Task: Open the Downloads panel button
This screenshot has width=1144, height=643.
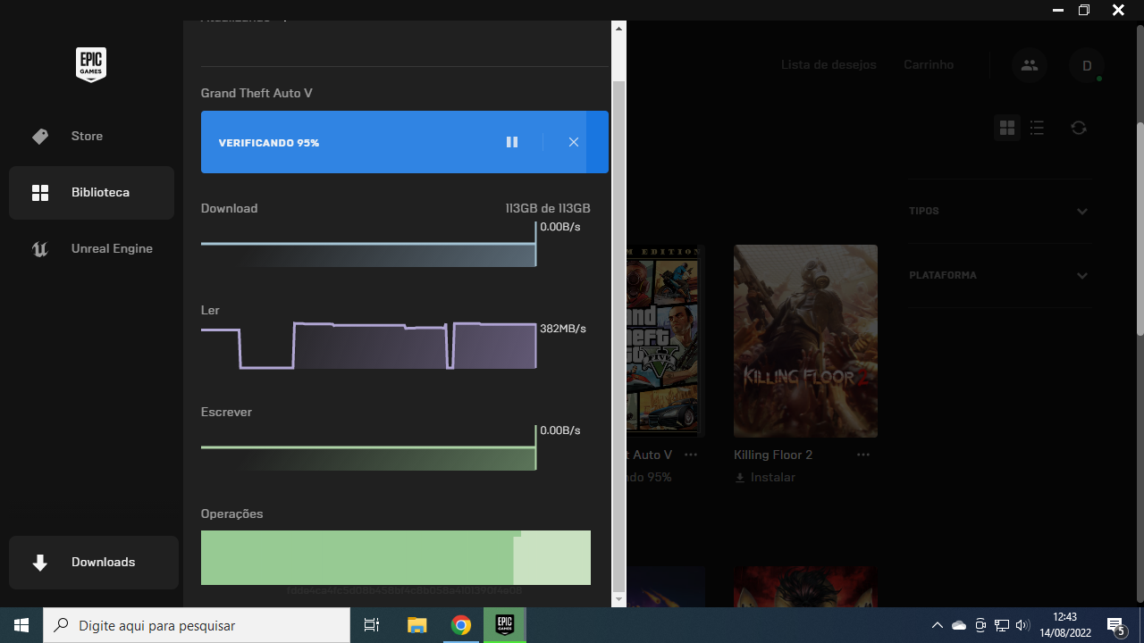Action: 94,563
